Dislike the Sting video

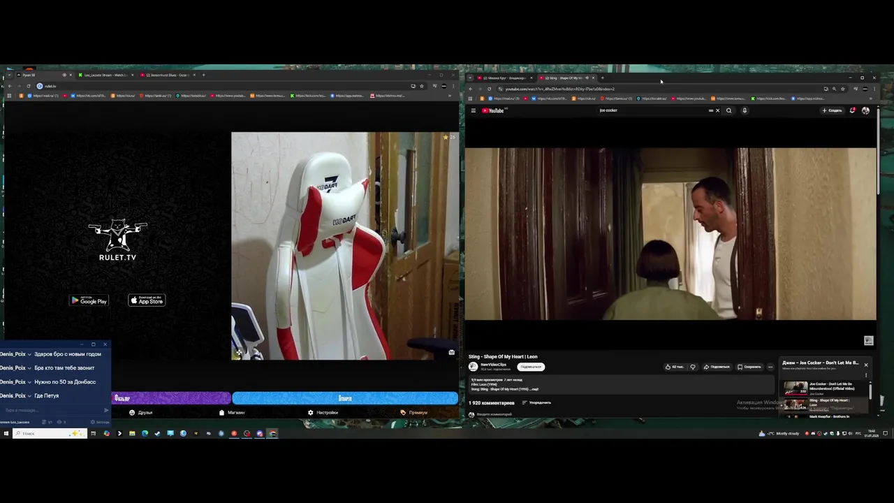[693, 367]
